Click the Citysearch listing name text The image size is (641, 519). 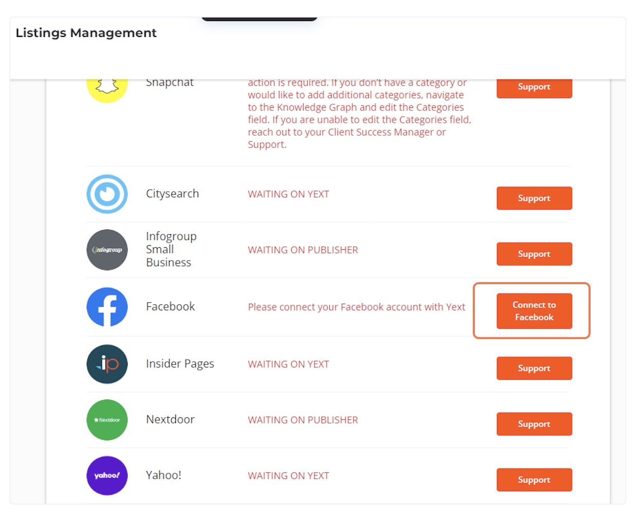tap(172, 194)
